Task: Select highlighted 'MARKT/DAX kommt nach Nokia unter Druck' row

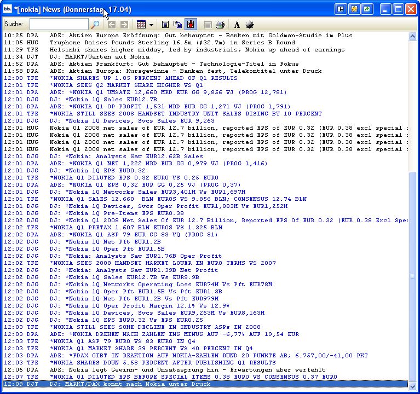Action: click(x=206, y=384)
